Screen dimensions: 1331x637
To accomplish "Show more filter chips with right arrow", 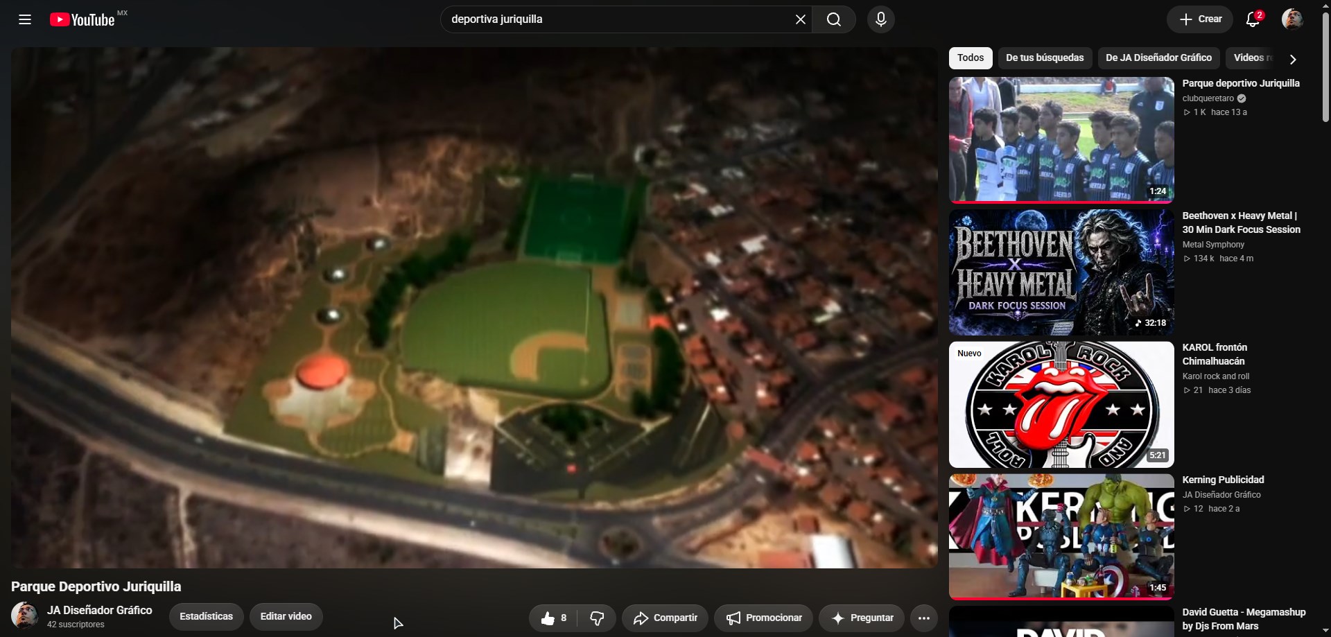I will point(1293,59).
